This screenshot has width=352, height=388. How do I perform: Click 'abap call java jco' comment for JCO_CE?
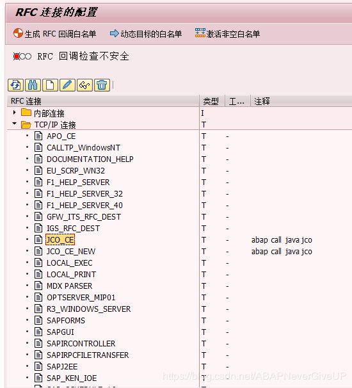click(282, 240)
